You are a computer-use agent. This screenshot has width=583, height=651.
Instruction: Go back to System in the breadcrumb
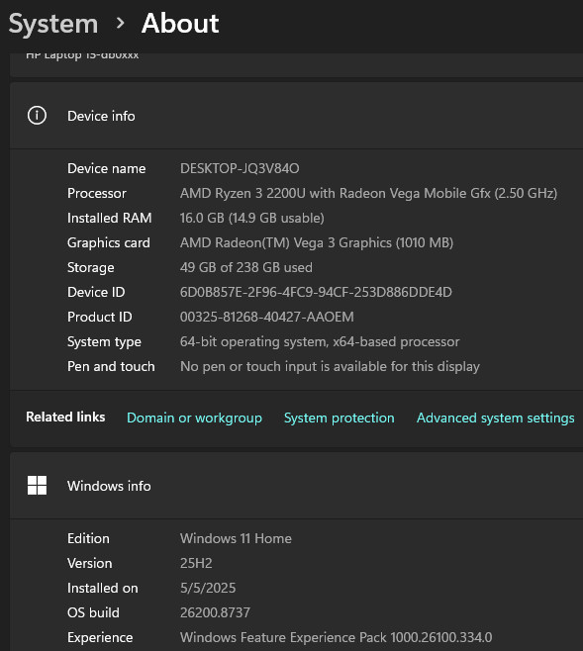(53, 24)
